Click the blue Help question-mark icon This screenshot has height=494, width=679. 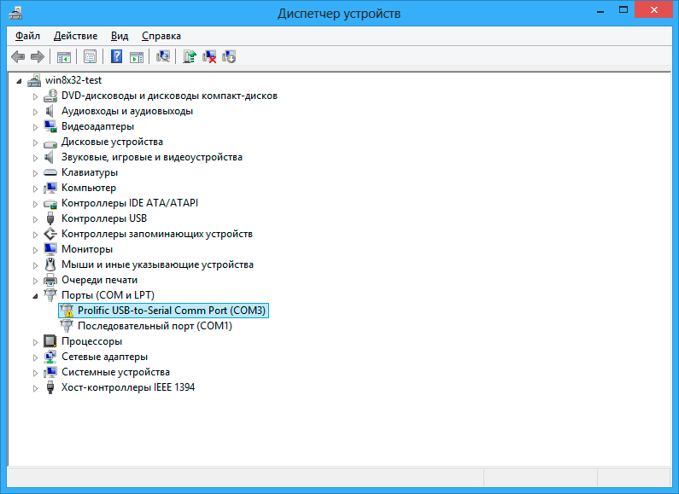116,56
